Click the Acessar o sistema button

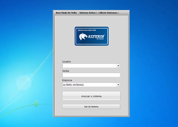[x=91, y=96]
